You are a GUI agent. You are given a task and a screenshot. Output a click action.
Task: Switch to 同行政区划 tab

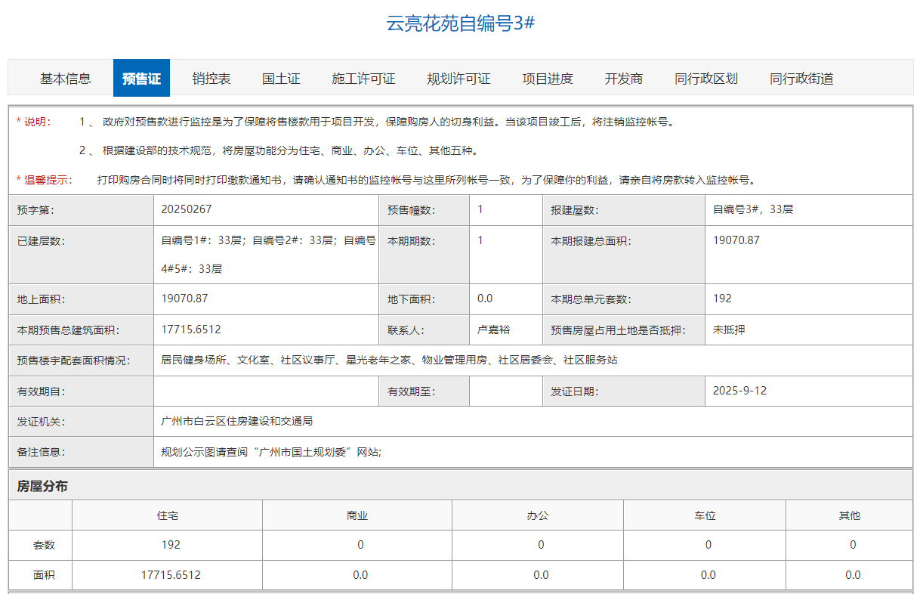pos(706,79)
